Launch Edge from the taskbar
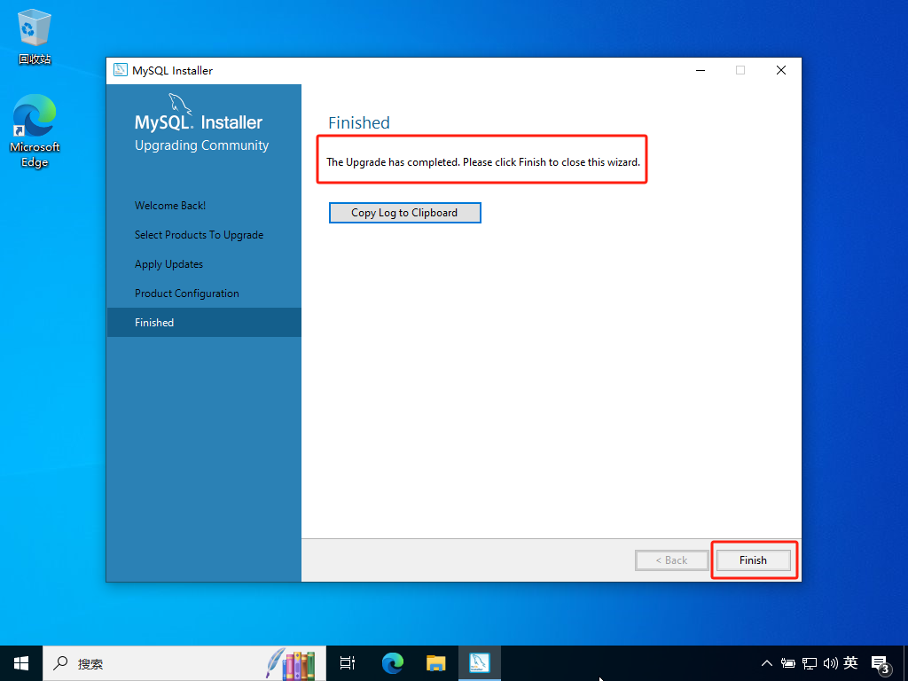Image resolution: width=908 pixels, height=681 pixels. click(x=392, y=663)
